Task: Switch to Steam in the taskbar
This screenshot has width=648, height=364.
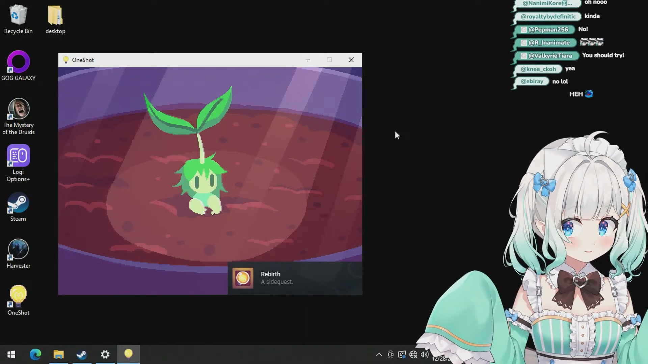Action: tap(82, 354)
